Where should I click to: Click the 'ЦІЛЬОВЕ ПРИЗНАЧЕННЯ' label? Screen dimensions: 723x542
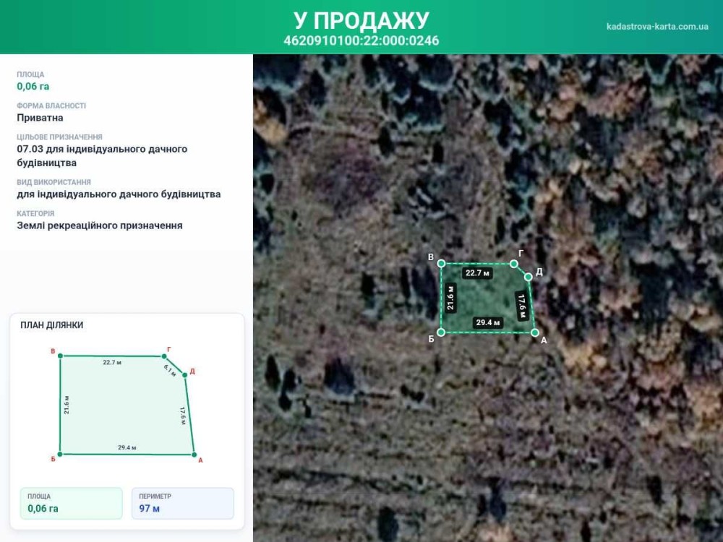coord(59,137)
